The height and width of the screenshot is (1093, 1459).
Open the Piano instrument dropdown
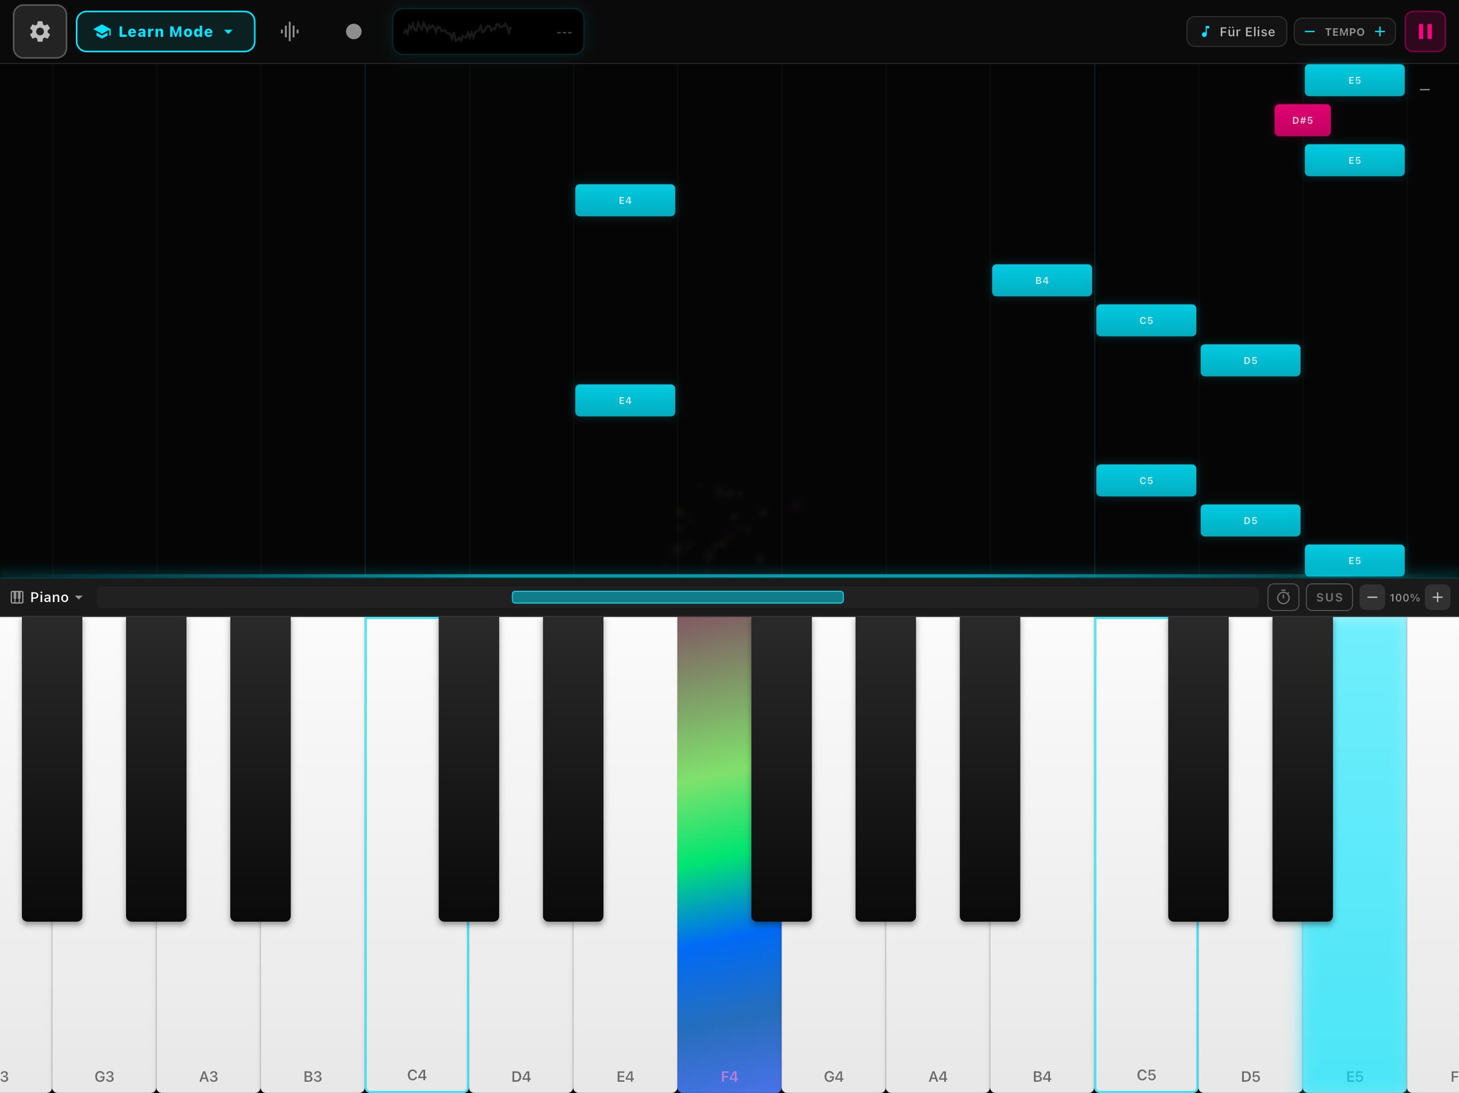click(48, 597)
